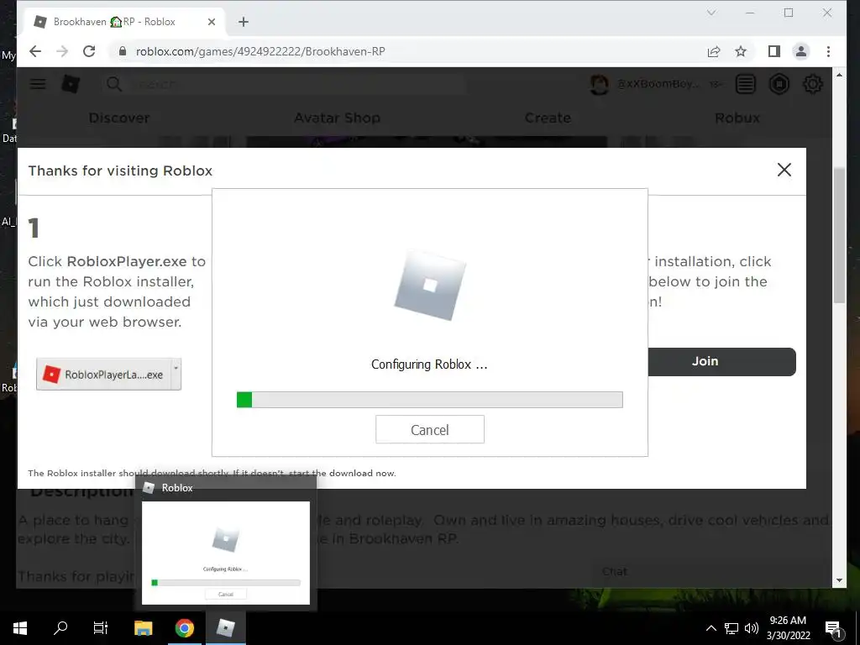Open the network tray icon
Image resolution: width=860 pixels, height=645 pixels.
732,628
